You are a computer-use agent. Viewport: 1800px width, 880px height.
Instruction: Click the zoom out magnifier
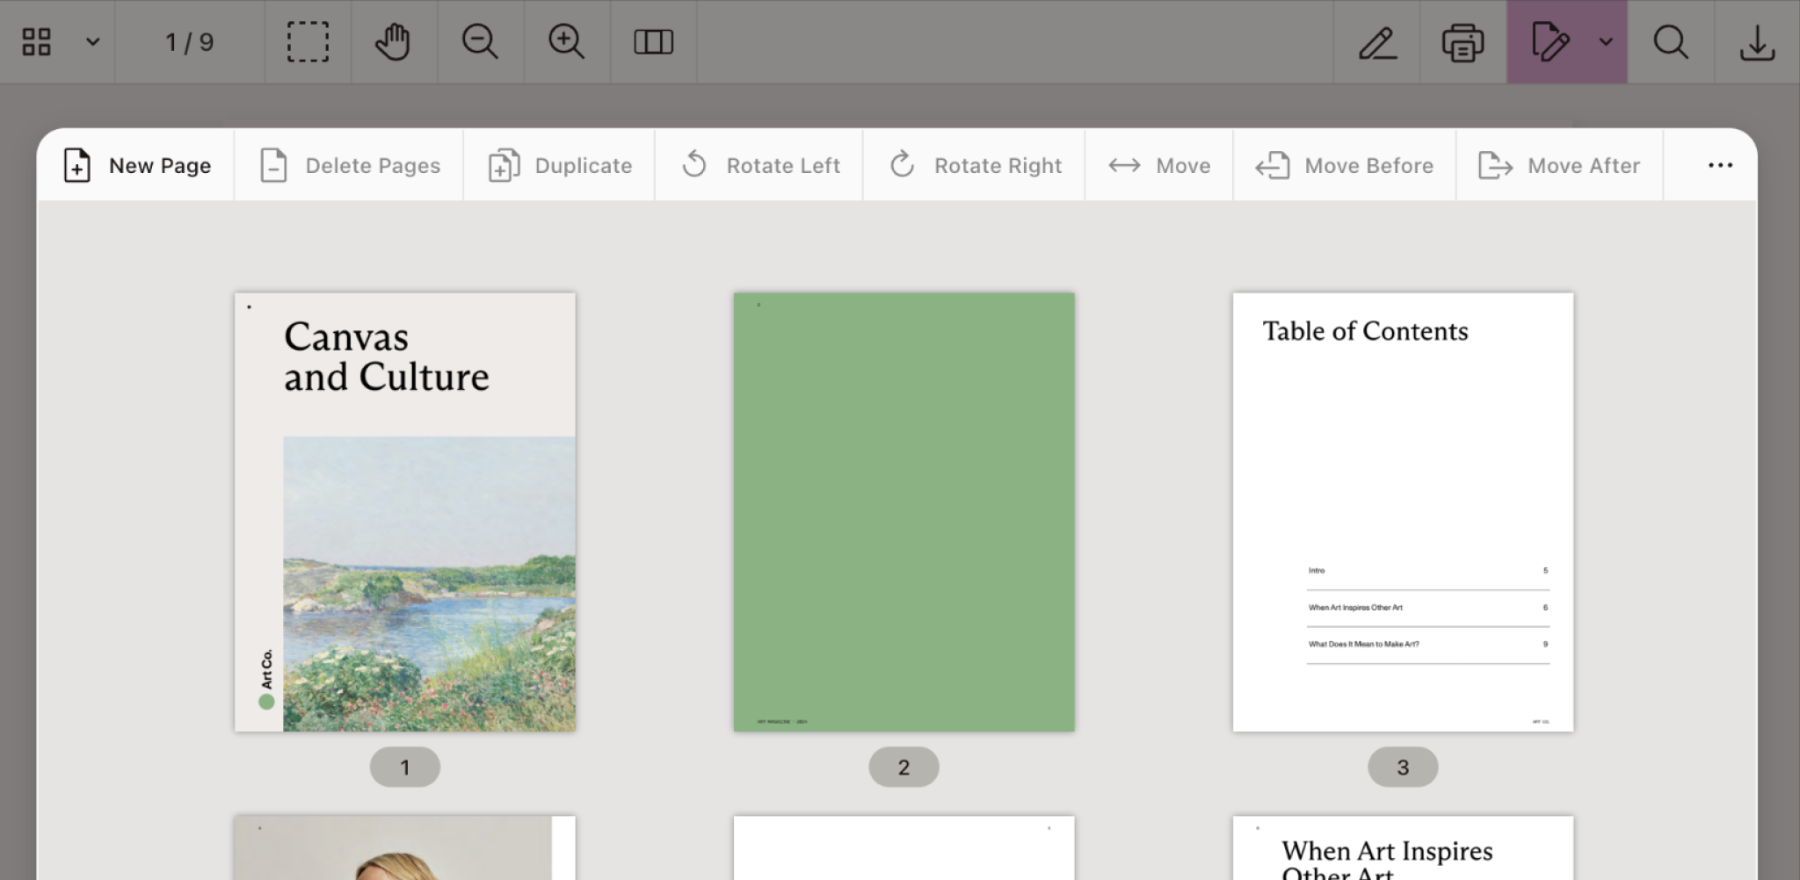[480, 42]
